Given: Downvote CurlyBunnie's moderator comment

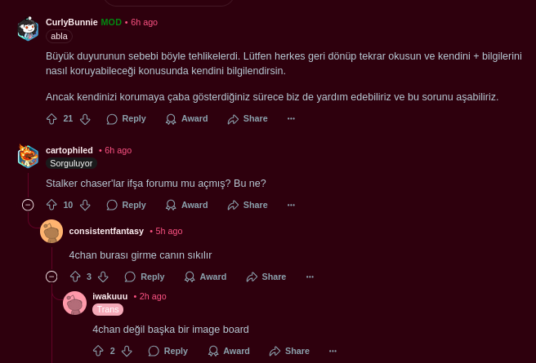Looking at the screenshot, I should tap(85, 119).
